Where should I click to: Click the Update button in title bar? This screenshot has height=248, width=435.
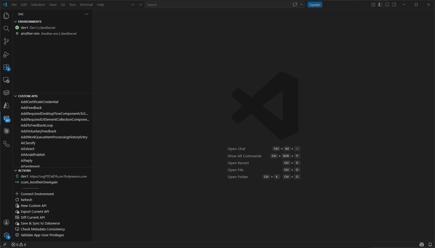(x=315, y=5)
